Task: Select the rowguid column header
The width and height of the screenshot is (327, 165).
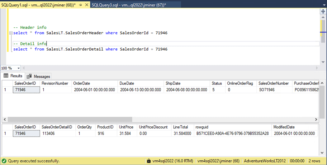Action: [x=233, y=127]
